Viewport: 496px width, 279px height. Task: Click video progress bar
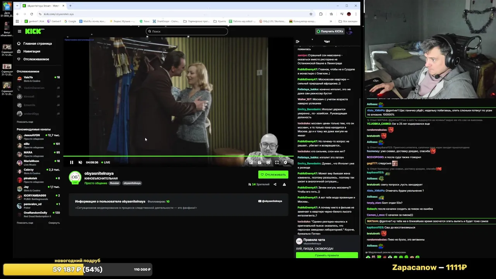[x=178, y=156]
